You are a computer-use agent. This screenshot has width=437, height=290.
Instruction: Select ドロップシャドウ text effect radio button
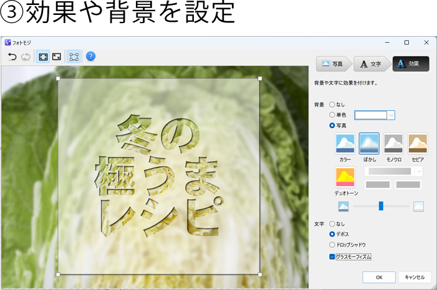pyautogui.click(x=332, y=245)
